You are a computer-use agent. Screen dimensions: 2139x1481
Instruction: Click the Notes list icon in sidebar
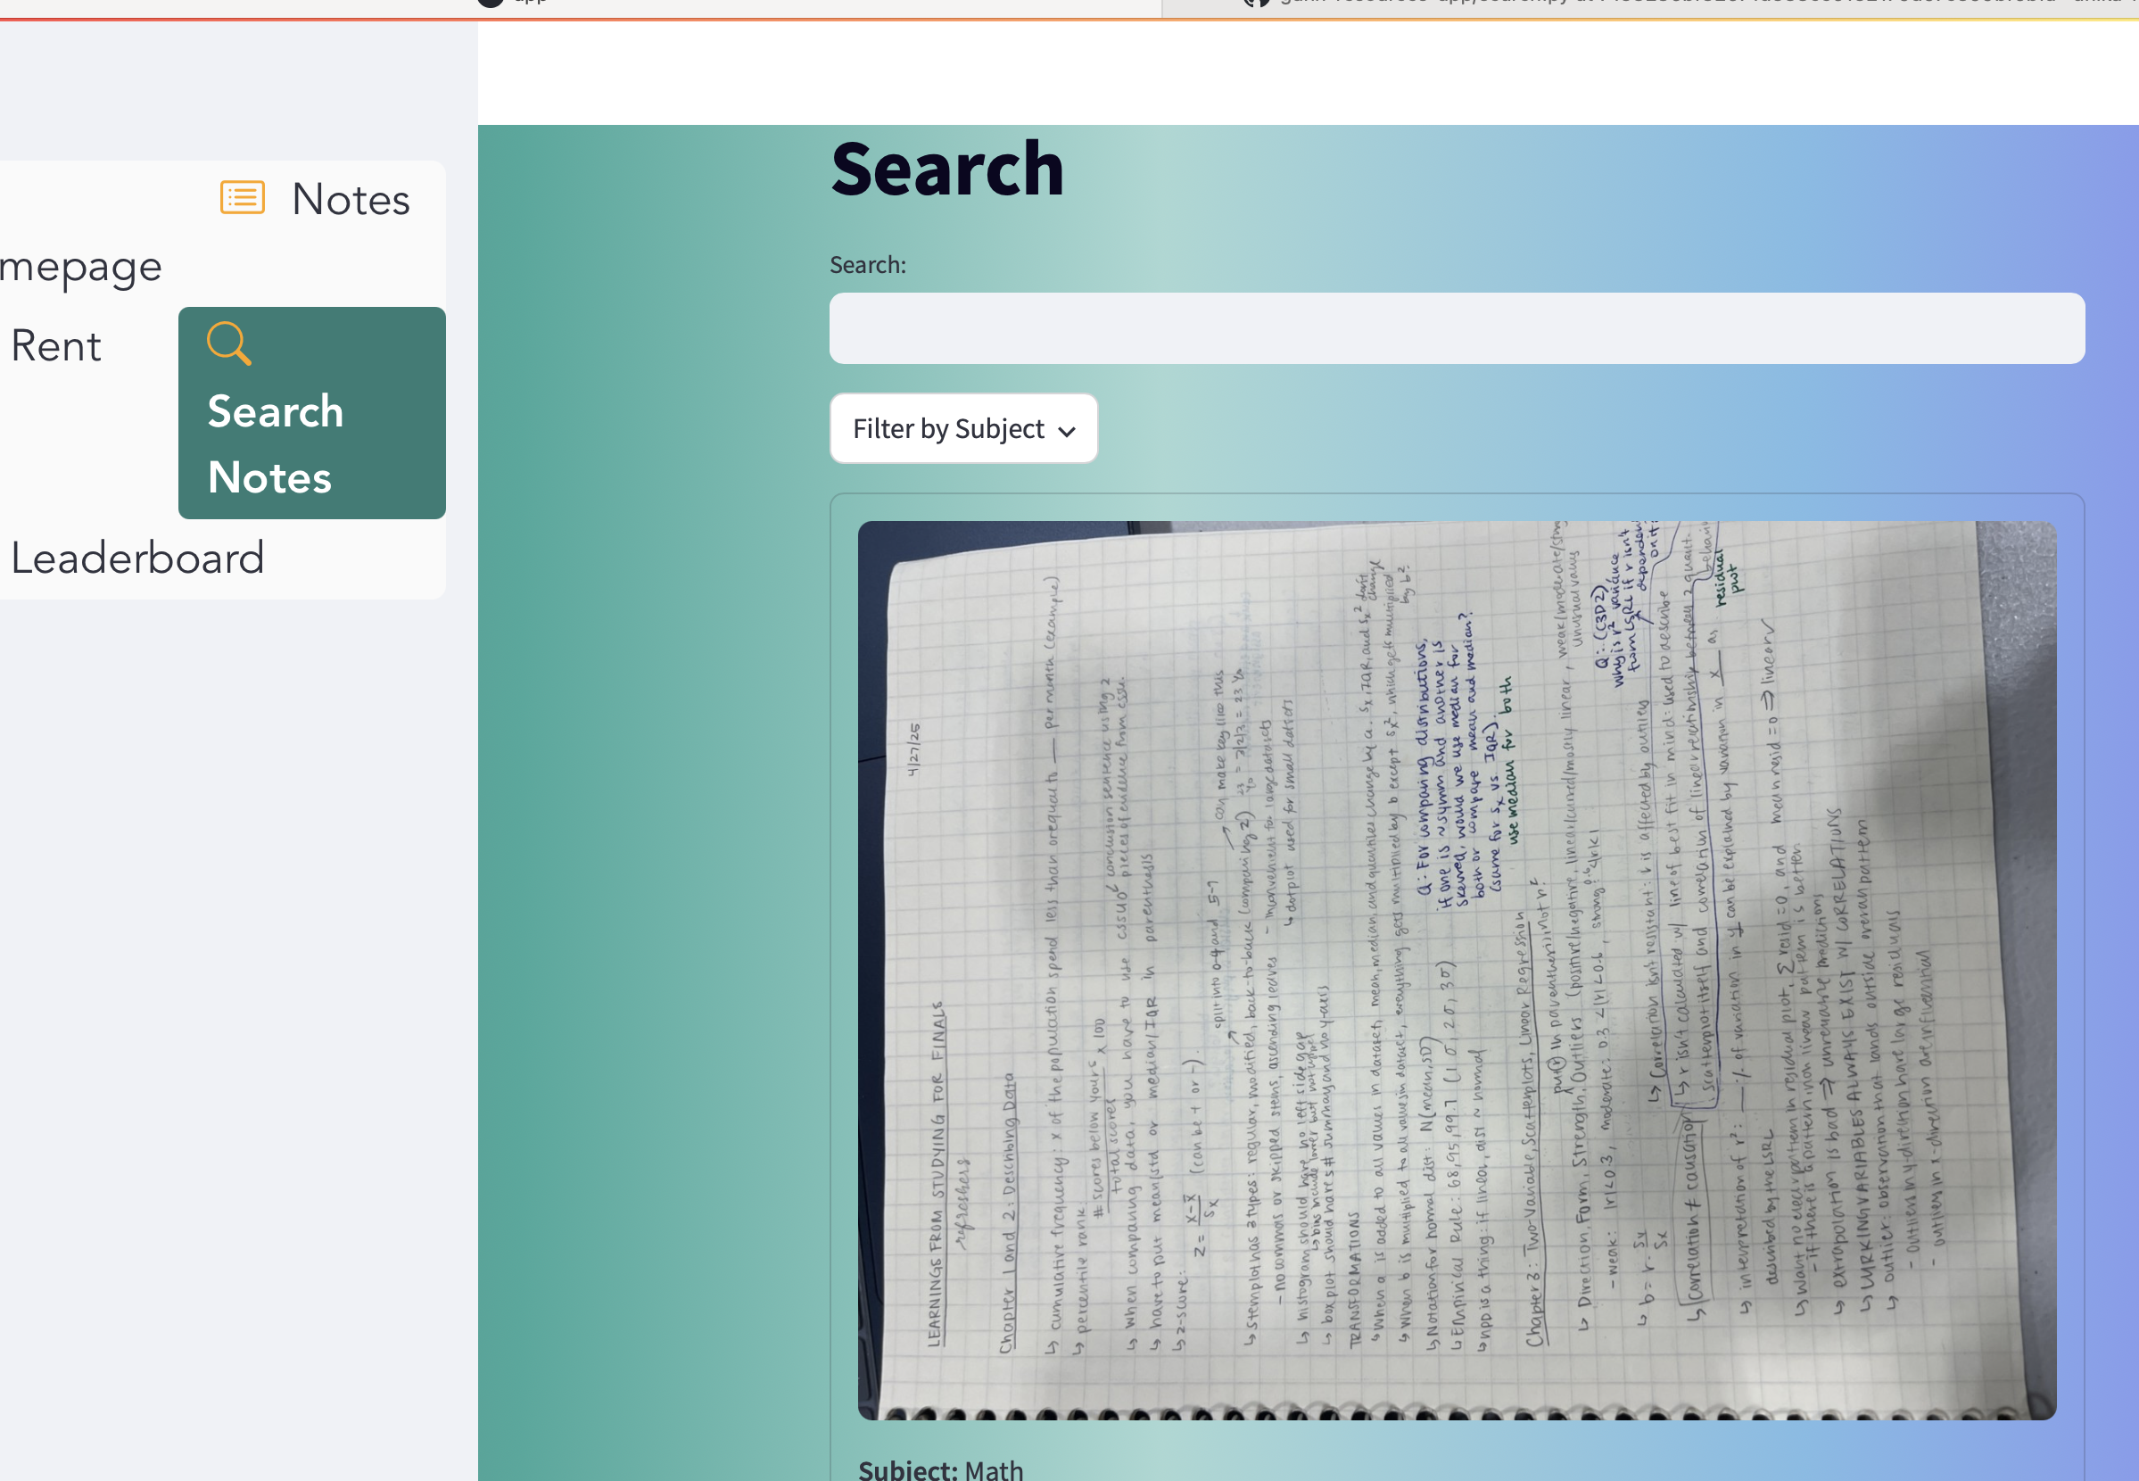(242, 198)
